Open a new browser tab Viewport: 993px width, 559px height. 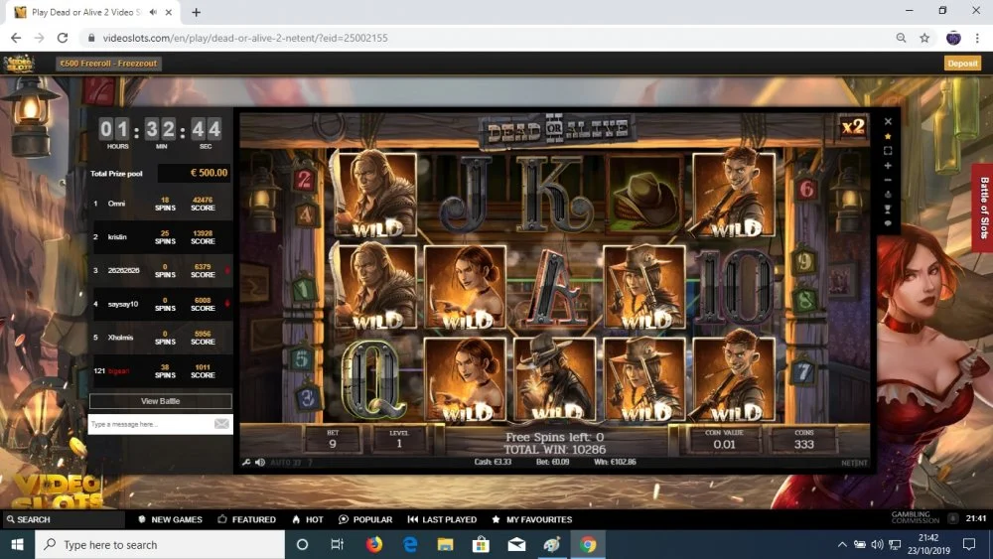click(197, 12)
